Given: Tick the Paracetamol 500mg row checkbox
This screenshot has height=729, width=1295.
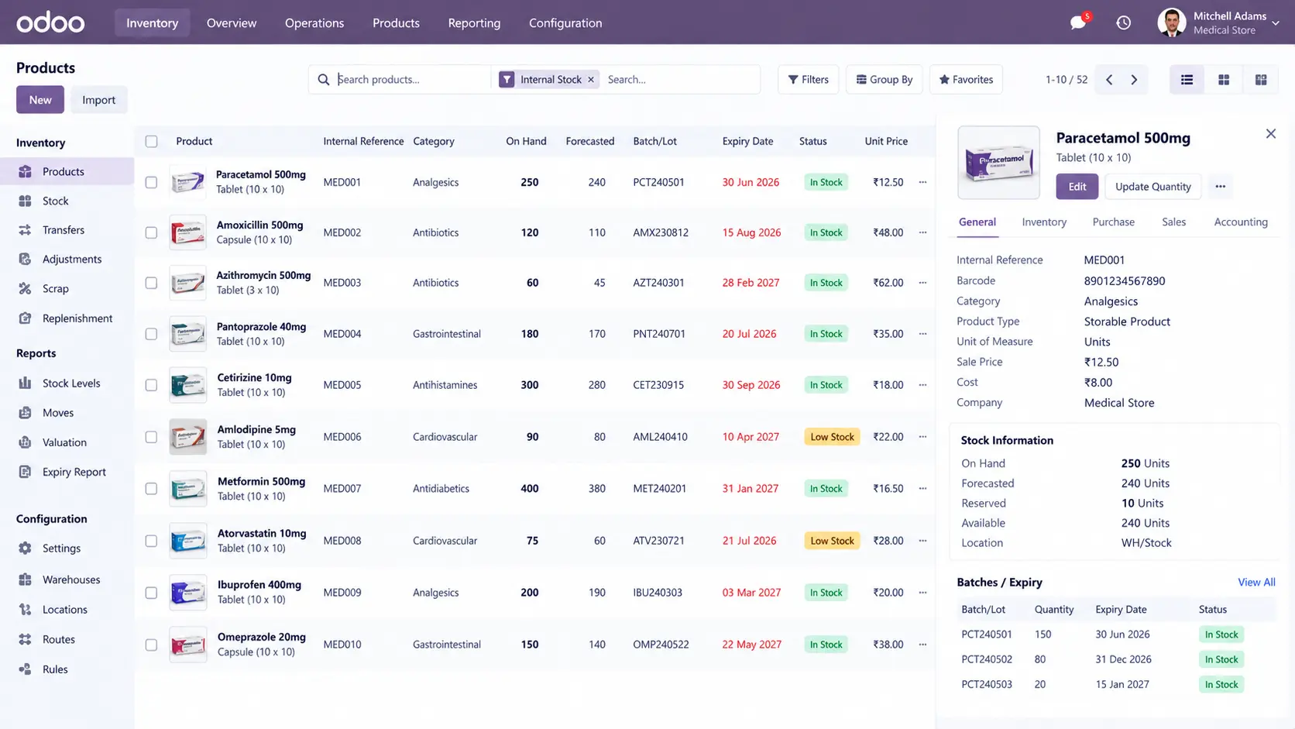Looking at the screenshot, I should point(151,182).
